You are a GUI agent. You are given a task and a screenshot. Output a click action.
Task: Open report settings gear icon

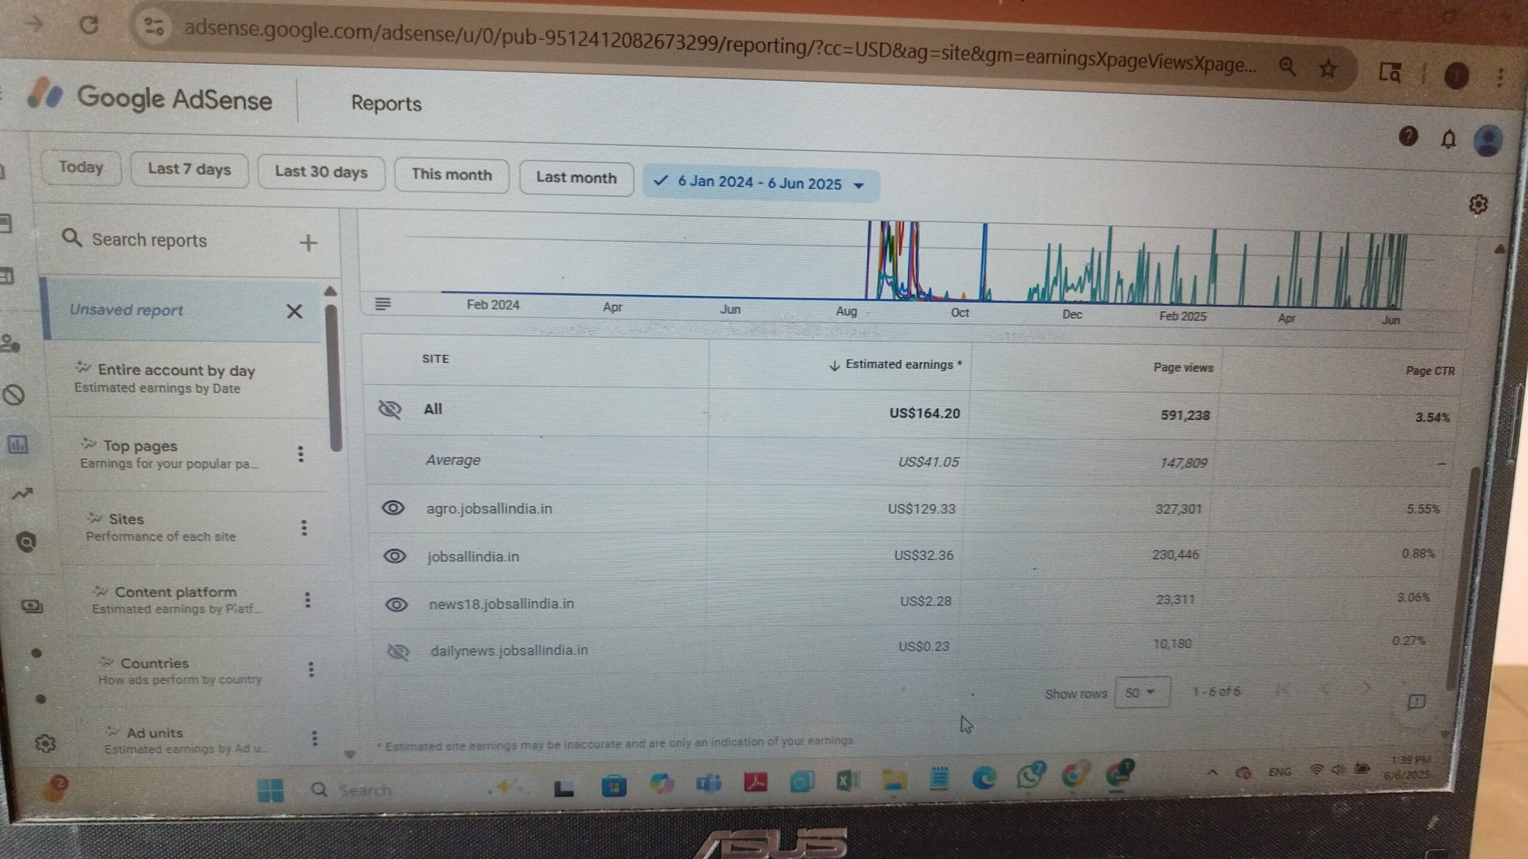(x=1478, y=205)
